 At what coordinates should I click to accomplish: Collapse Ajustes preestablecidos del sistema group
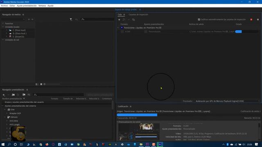pos(2,106)
